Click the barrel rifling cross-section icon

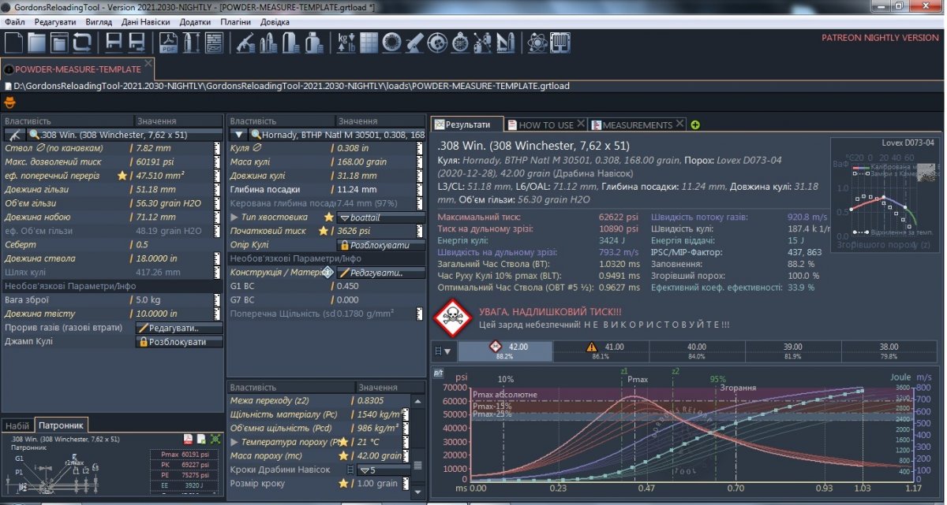[x=391, y=42]
